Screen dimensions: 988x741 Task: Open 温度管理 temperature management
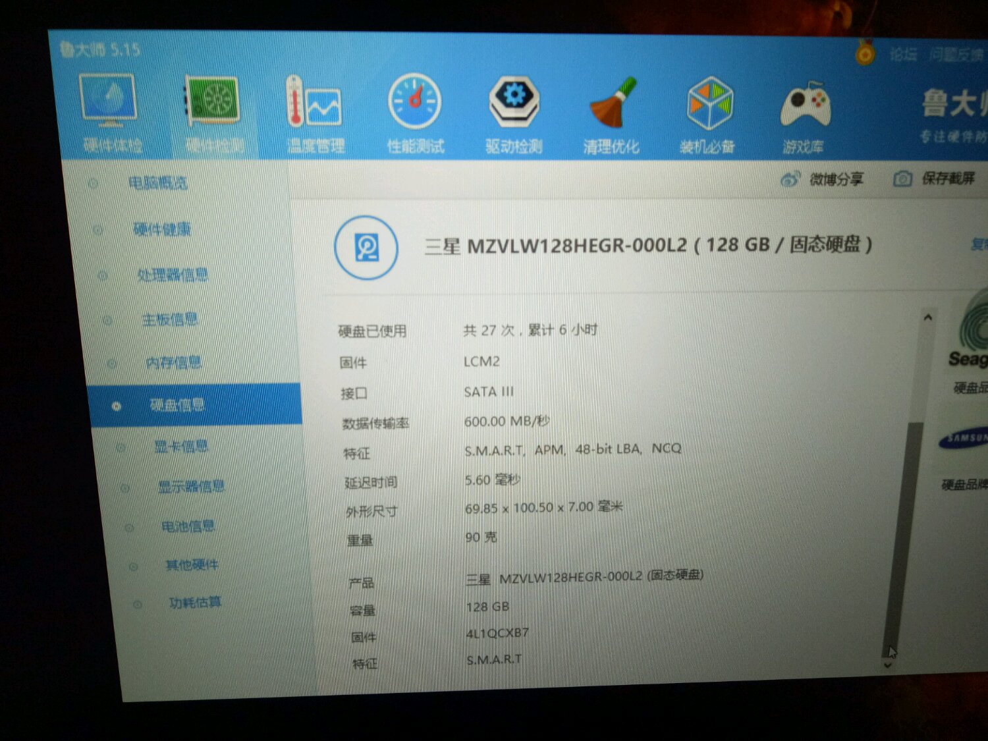click(315, 113)
